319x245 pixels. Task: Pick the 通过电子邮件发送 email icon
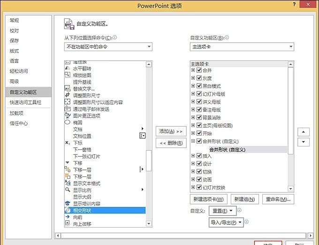pos(68,108)
